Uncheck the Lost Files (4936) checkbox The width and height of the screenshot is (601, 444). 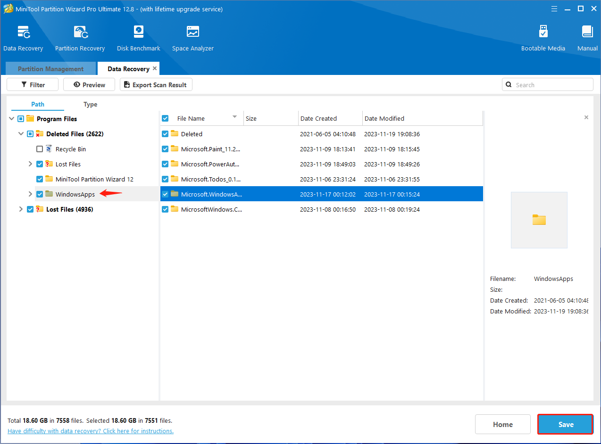click(x=30, y=209)
